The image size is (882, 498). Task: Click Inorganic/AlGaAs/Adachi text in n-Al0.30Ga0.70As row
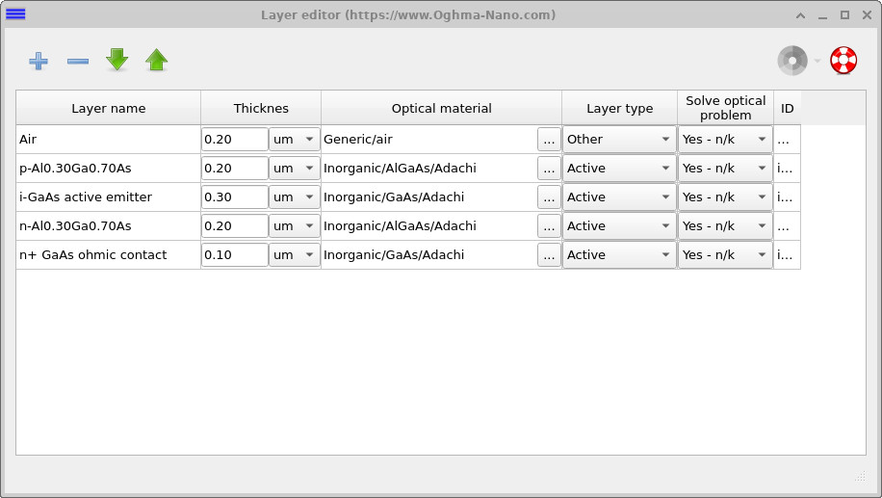400,225
